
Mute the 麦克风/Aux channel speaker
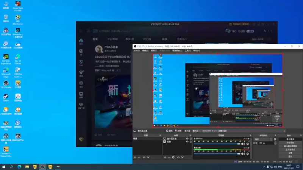pyautogui.click(x=243, y=144)
